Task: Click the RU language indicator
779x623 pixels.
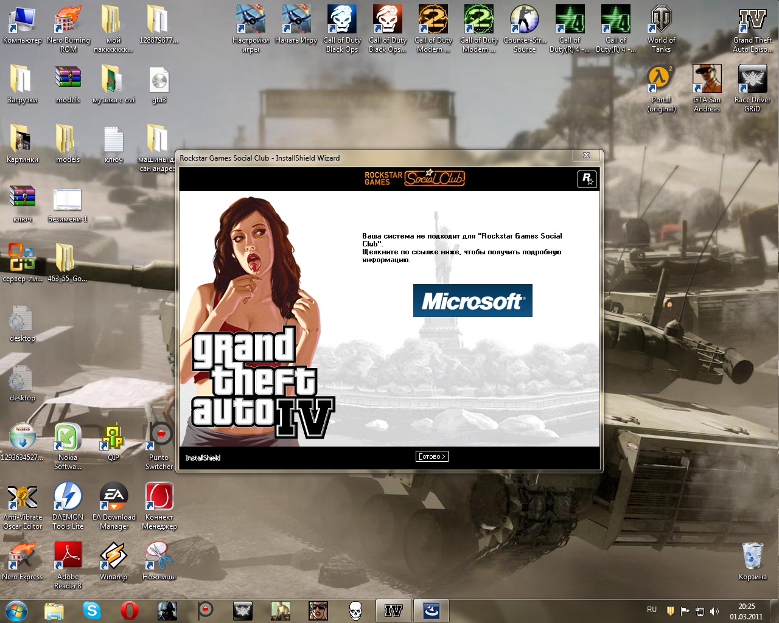Action: tap(652, 610)
